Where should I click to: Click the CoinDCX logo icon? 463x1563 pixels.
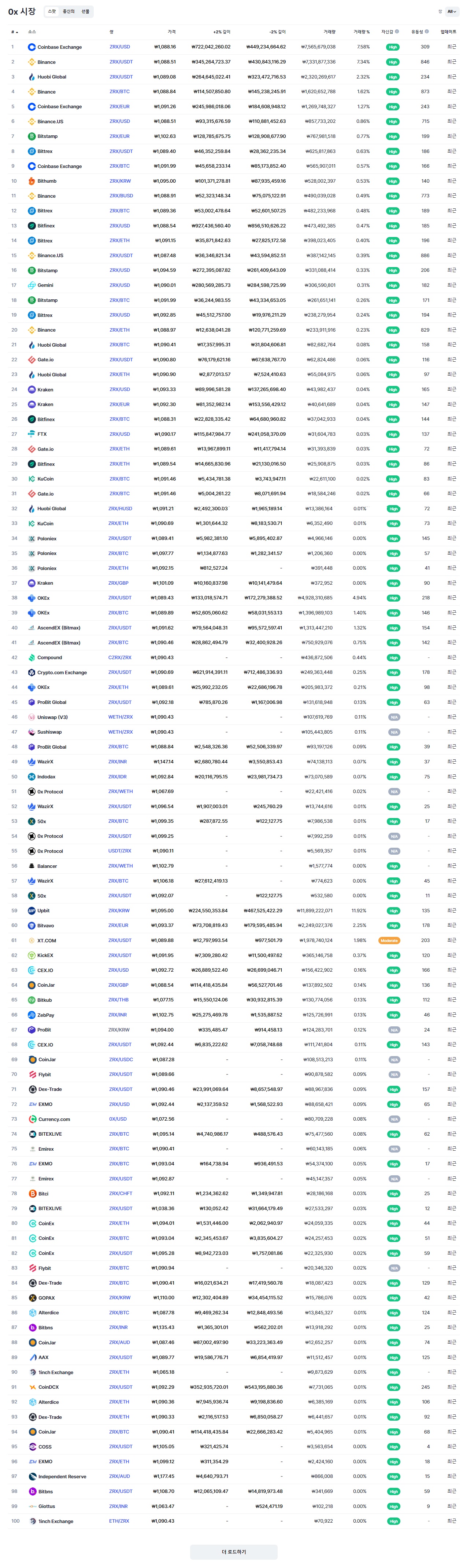(x=33, y=1387)
